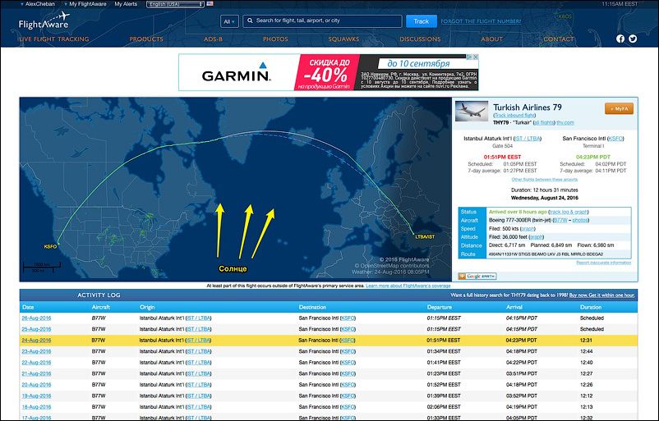Viewport: 659px width, 421px height.
Task: Open the all flights link for THY79
Action: 544,122
